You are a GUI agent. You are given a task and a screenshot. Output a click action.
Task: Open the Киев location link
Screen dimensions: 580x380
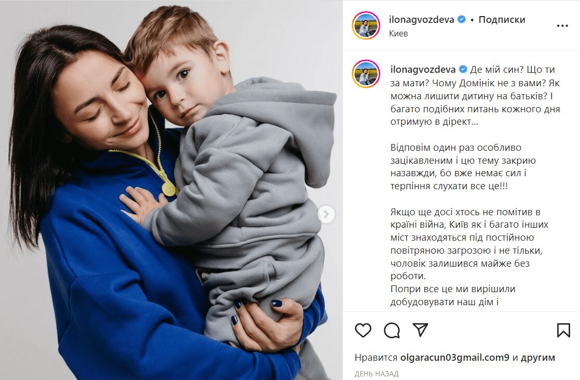pos(398,33)
